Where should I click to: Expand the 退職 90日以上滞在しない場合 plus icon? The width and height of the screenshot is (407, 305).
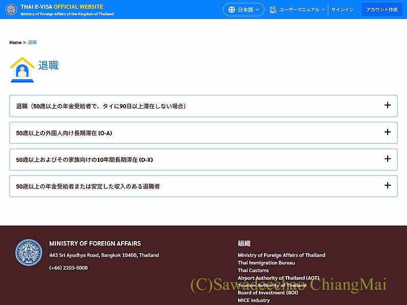pos(387,105)
